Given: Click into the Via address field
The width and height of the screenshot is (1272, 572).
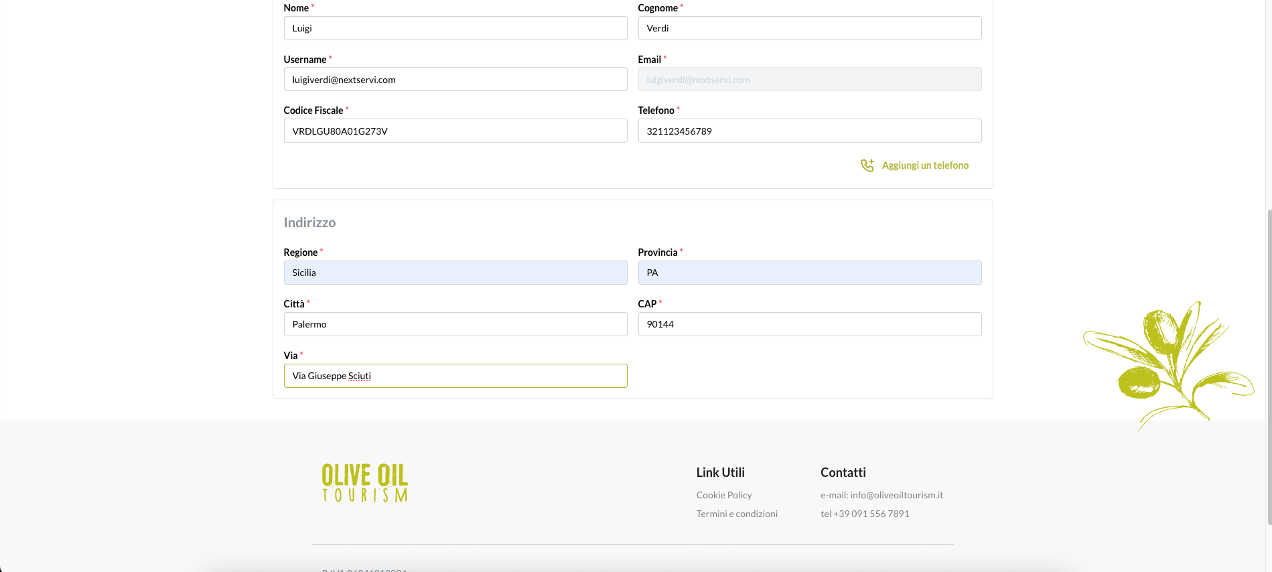Looking at the screenshot, I should [455, 376].
